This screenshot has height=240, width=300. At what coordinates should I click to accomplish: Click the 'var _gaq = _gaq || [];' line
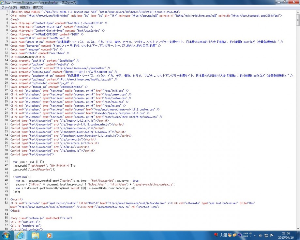28,162
